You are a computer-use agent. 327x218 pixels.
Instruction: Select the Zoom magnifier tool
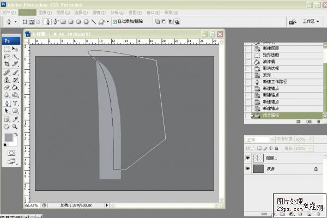[15, 126]
